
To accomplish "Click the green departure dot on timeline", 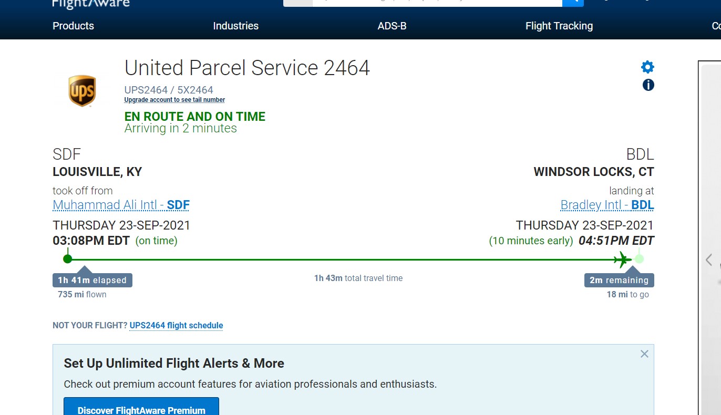I will [x=67, y=258].
